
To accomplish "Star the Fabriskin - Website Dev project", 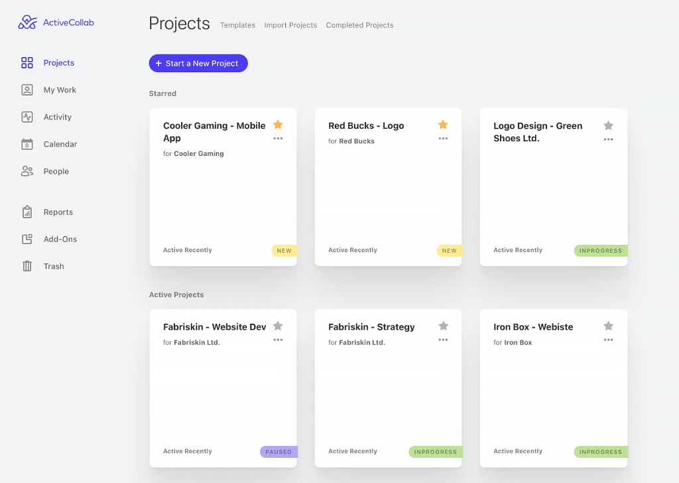I will point(278,326).
